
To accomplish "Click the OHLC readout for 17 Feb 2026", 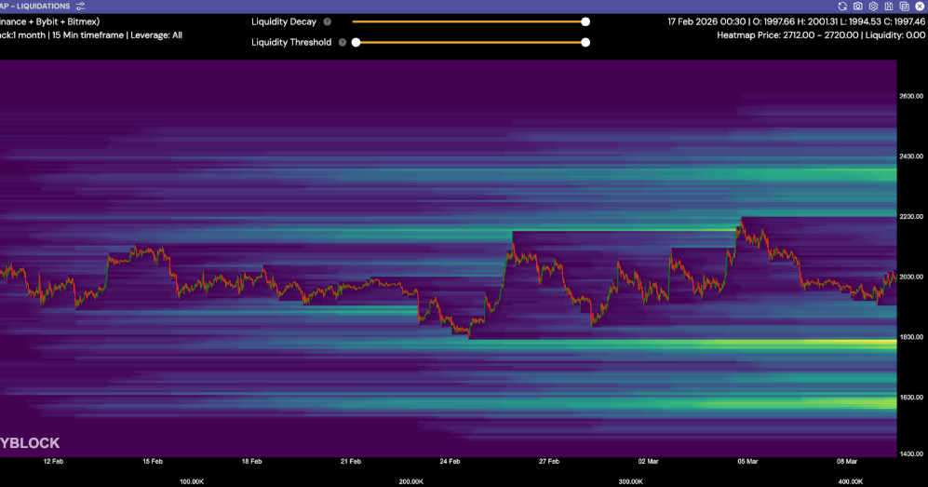I will click(796, 22).
